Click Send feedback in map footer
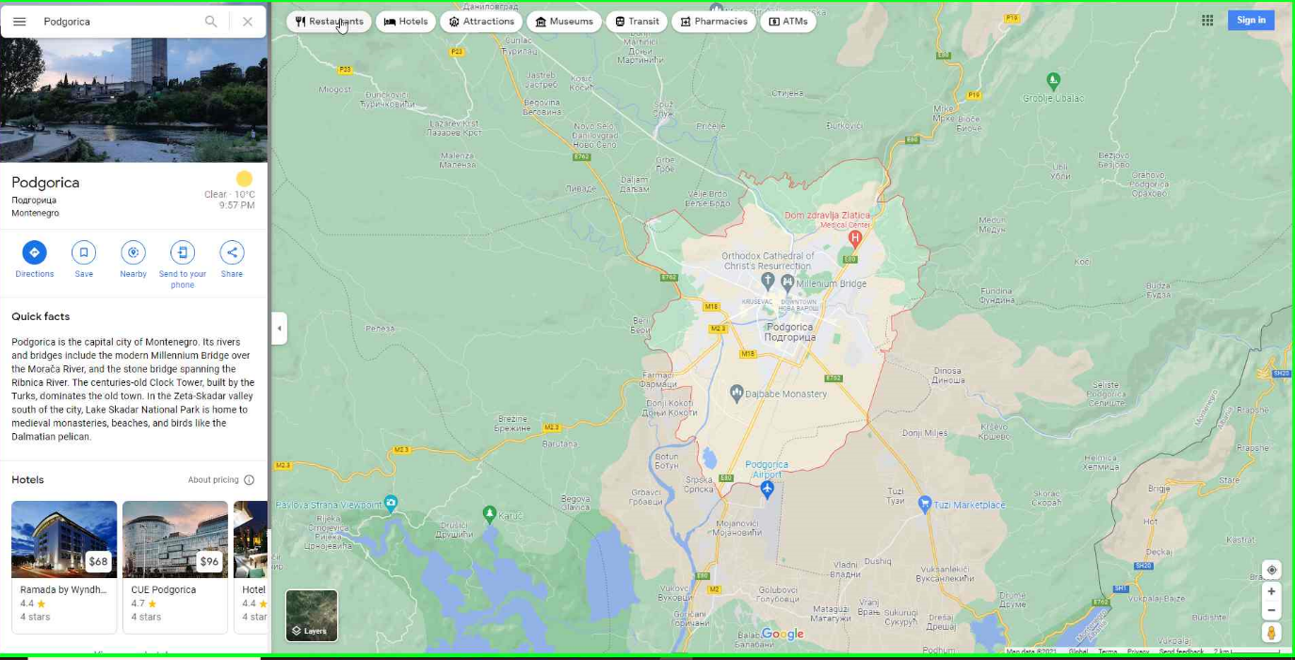 pos(1181,652)
